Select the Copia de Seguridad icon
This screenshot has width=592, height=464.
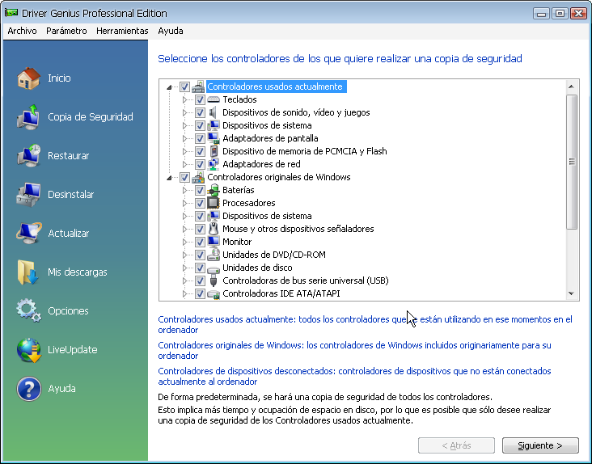(28, 117)
